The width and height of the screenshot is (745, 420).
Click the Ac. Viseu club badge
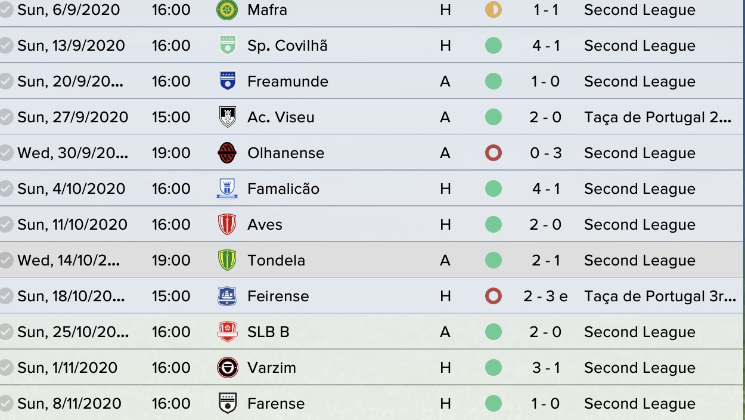click(227, 118)
